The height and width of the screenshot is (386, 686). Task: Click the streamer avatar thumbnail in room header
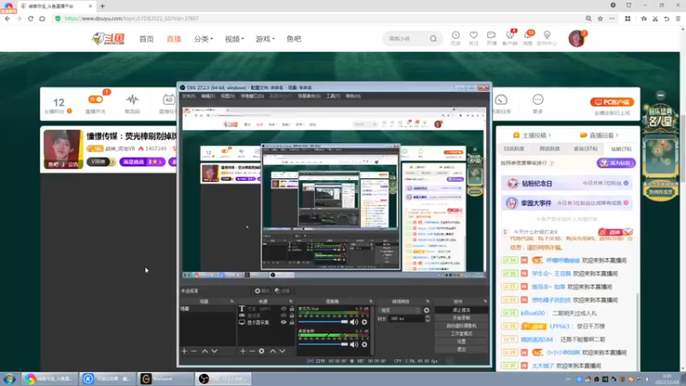(63, 148)
